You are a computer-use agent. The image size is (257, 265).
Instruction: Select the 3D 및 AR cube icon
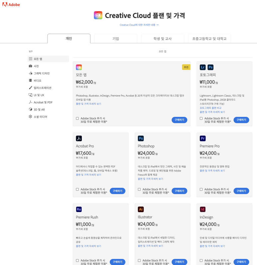30,109
